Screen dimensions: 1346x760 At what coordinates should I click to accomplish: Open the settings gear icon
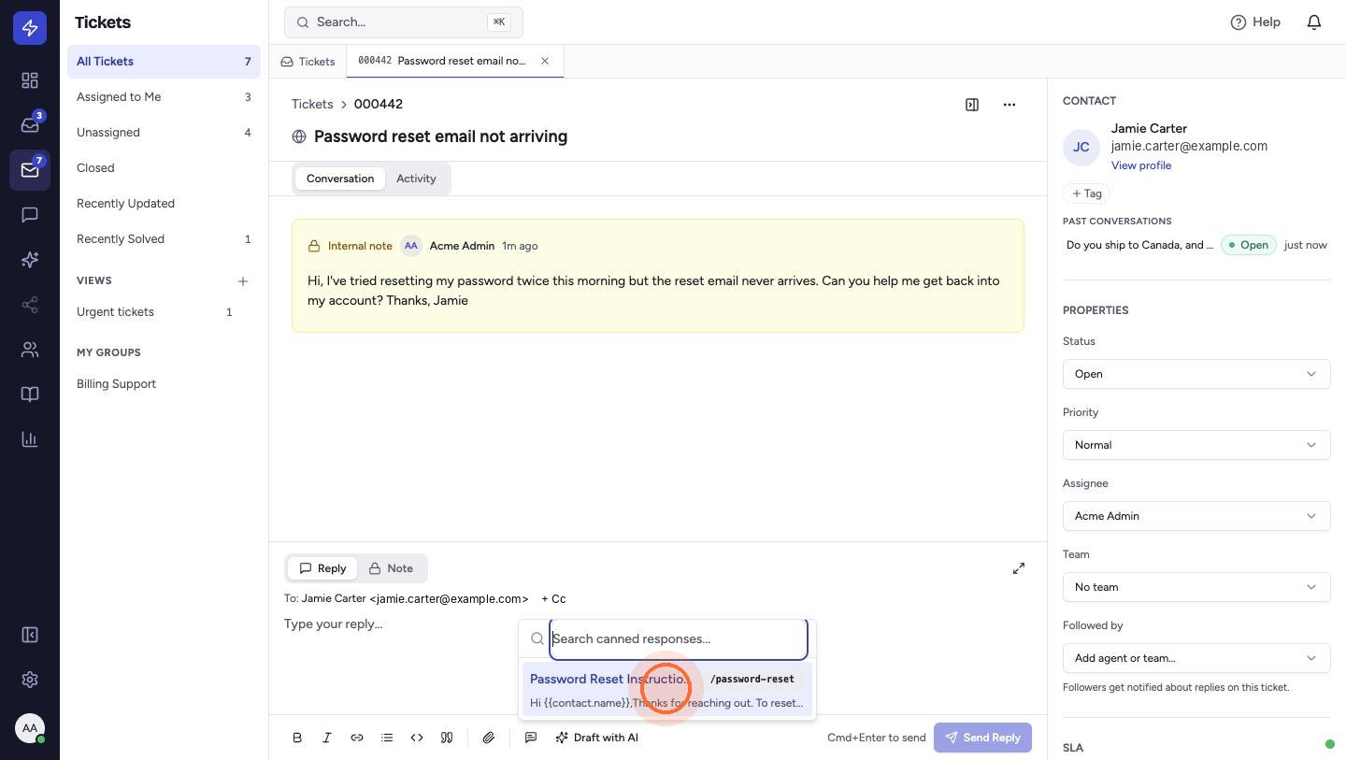(30, 680)
